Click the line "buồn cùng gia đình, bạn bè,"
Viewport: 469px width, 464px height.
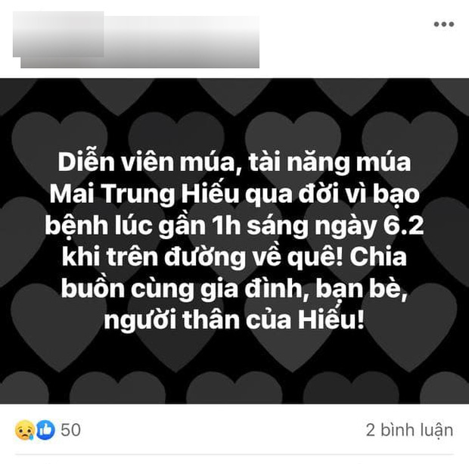(x=234, y=289)
